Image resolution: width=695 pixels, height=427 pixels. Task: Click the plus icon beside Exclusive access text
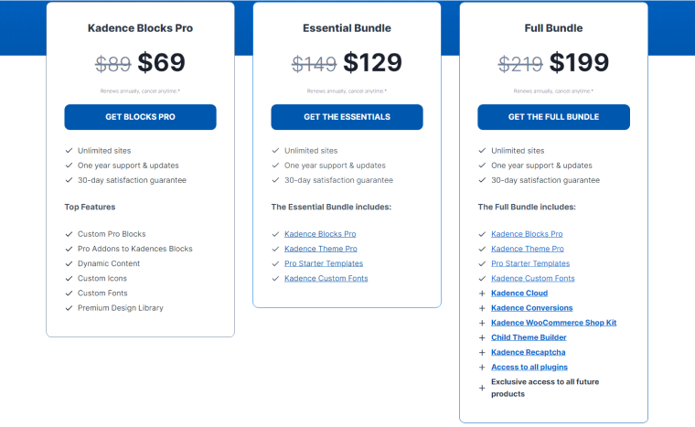pos(482,388)
